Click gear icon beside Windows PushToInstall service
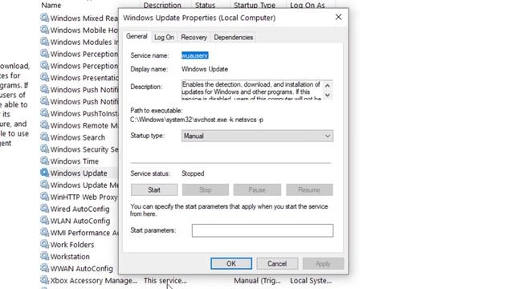Screen dimensions: 514x289 [44, 112]
